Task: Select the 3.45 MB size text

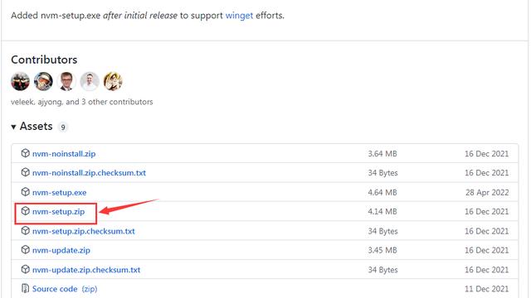Action: tap(382, 251)
